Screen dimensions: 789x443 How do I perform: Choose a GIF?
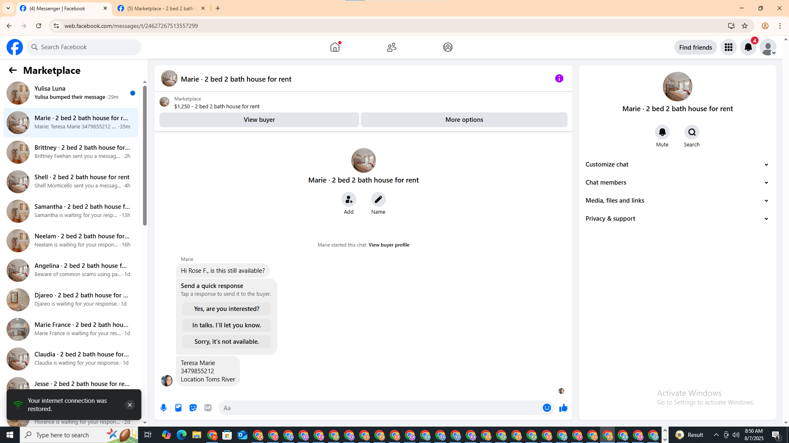pos(208,408)
